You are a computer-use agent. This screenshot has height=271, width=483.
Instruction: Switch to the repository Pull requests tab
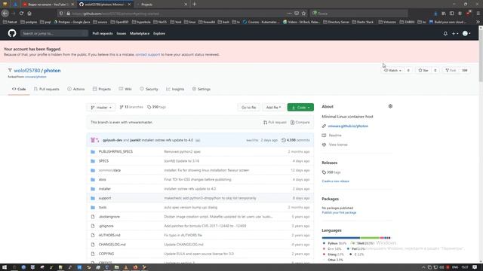click(x=47, y=89)
